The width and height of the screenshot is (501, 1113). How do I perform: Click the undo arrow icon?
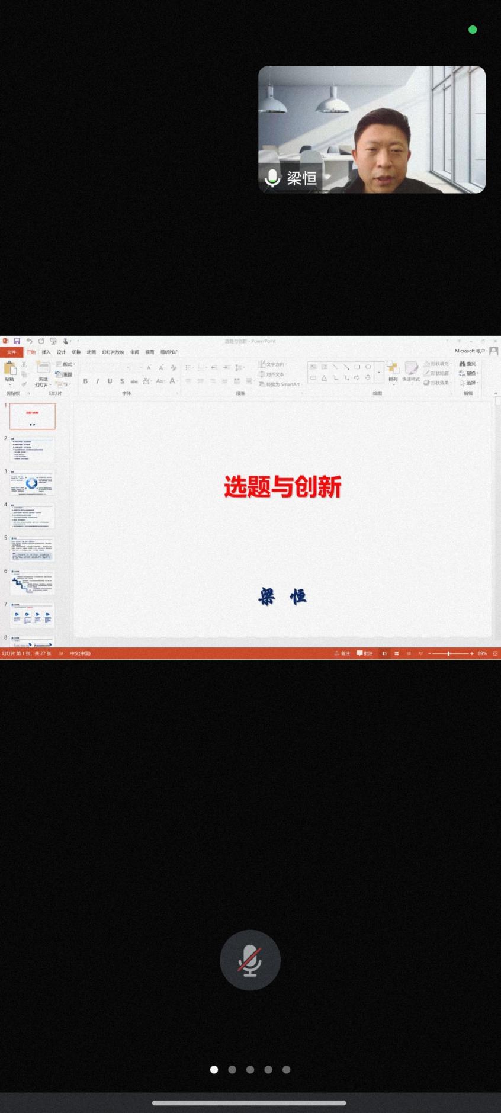pyautogui.click(x=29, y=341)
